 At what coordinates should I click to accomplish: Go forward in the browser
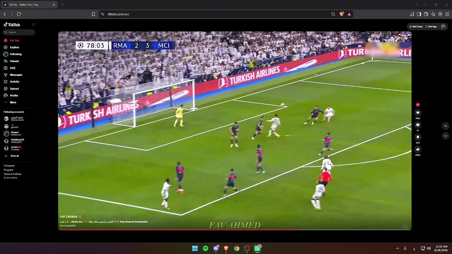(12, 14)
